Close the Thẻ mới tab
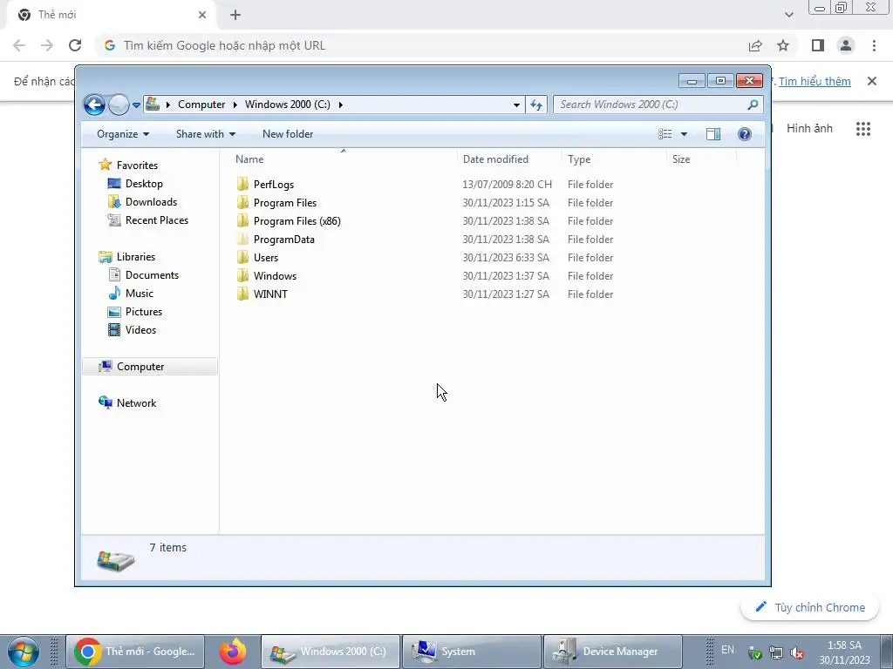Screen dimensions: 893x669 (x=202, y=15)
